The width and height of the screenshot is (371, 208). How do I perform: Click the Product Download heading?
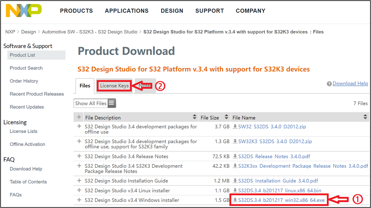(126, 51)
